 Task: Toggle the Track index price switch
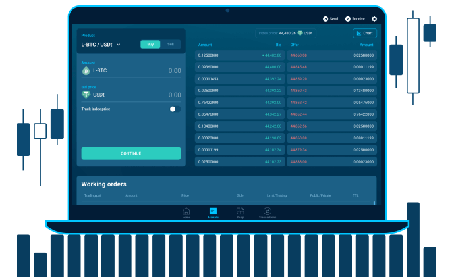pos(175,109)
